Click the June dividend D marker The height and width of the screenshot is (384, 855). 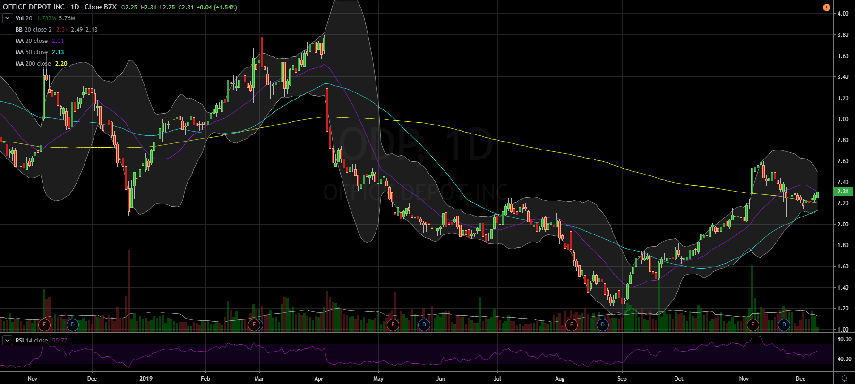[424, 325]
